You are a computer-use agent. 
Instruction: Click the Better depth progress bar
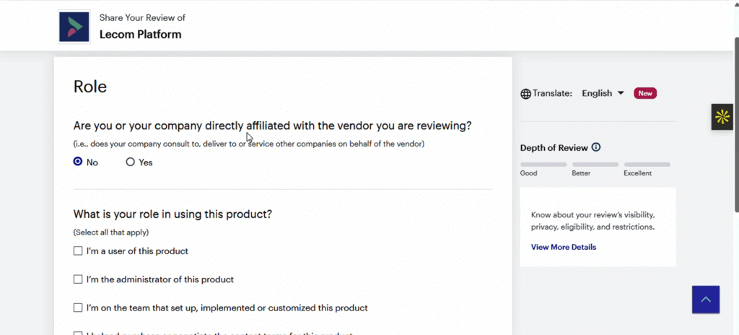pyautogui.click(x=595, y=165)
